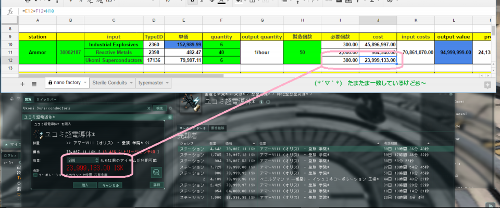The height and width of the screenshot is (208, 500).
Task: Select the 30002187 cell
Action: coord(70,52)
